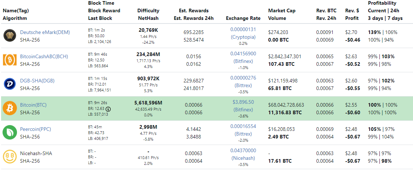Click the Nicehash-SHA smiley face icon
This screenshot has width=413, height=171.
[x=9, y=157]
